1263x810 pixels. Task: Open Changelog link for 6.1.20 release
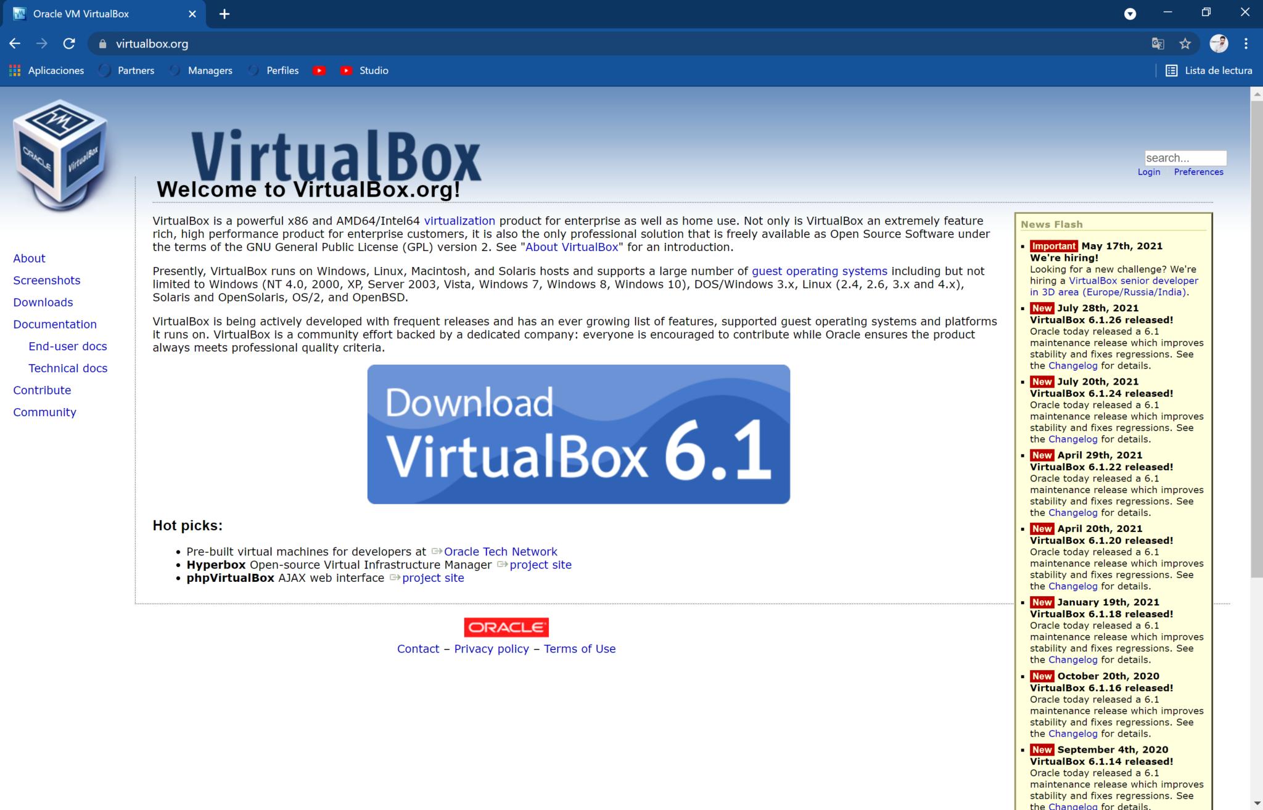pos(1073,586)
